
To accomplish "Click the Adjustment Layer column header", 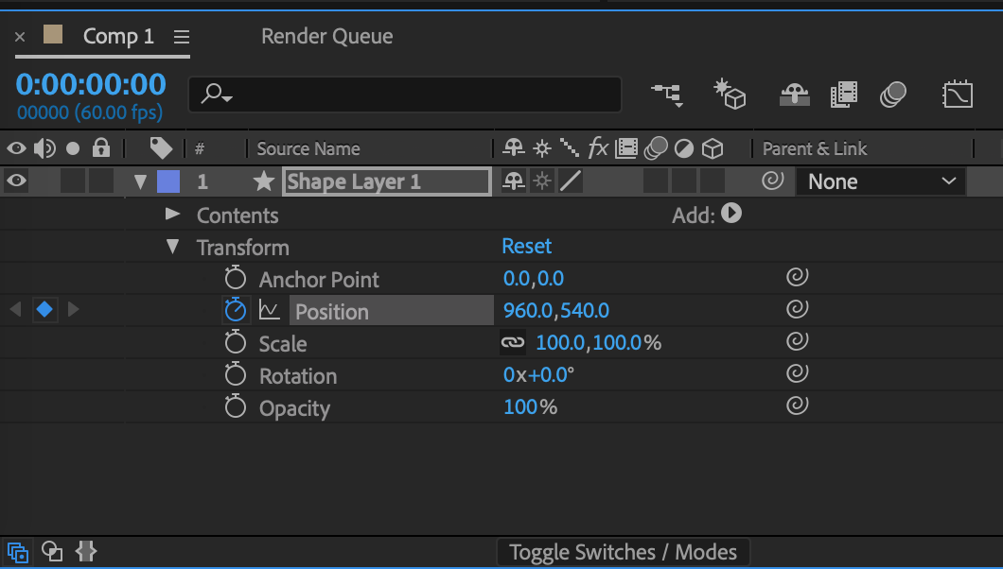I will tap(684, 148).
